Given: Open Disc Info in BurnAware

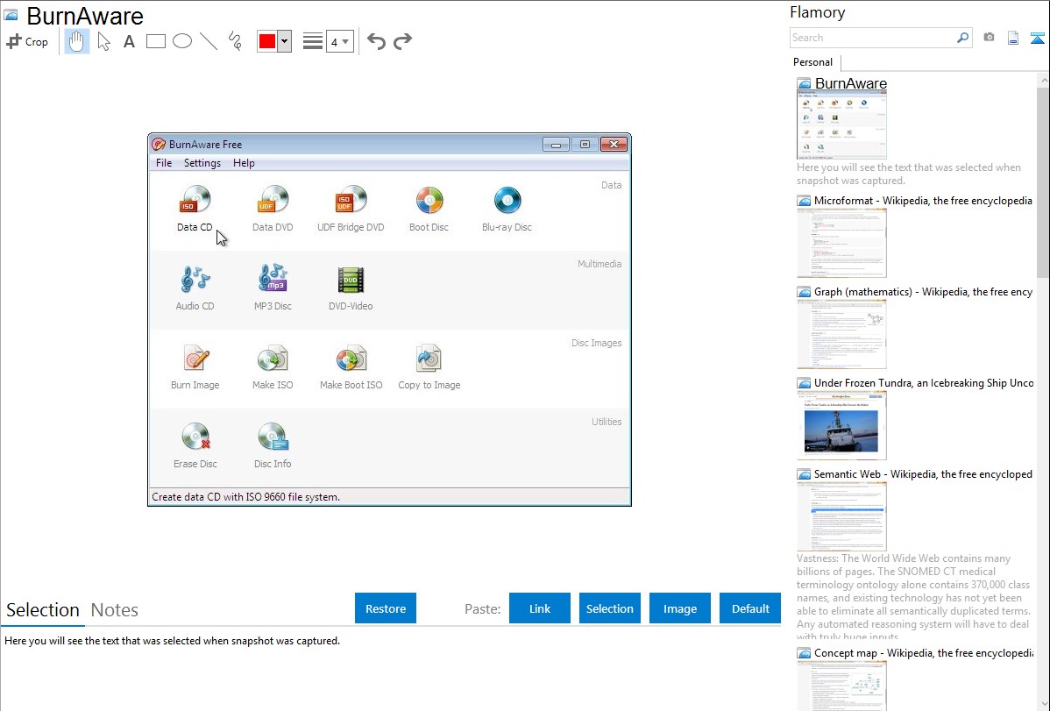Looking at the screenshot, I should [x=273, y=445].
